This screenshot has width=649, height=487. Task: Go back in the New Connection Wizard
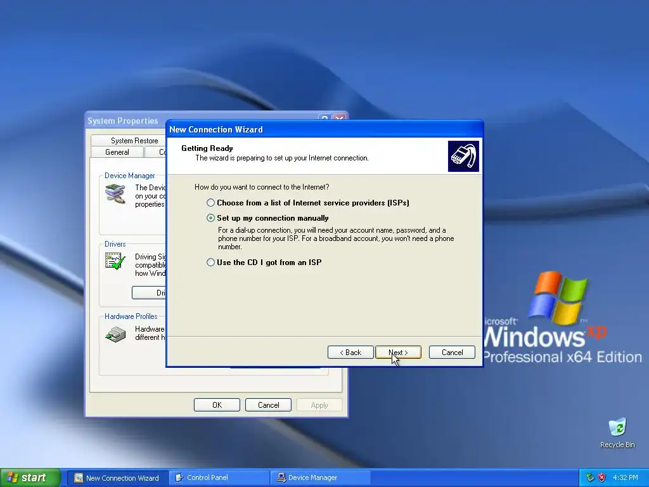point(350,353)
